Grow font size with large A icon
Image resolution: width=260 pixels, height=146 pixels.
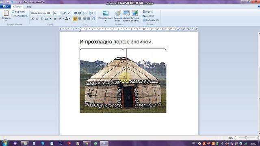64,13
